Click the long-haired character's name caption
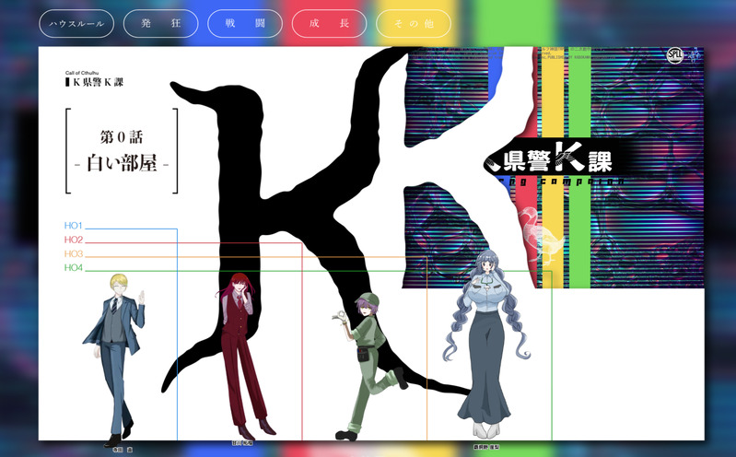This screenshot has height=457, width=736. coord(486,447)
